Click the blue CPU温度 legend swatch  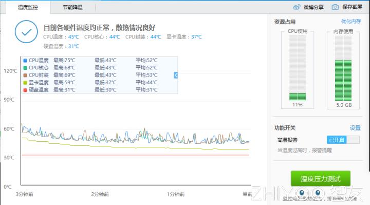(25, 61)
